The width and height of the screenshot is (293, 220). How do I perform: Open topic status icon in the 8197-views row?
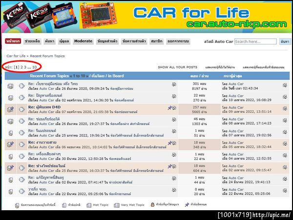pyautogui.click(x=10, y=86)
